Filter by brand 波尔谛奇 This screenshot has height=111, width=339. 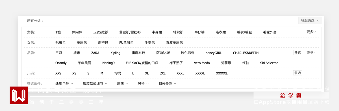[188, 53]
